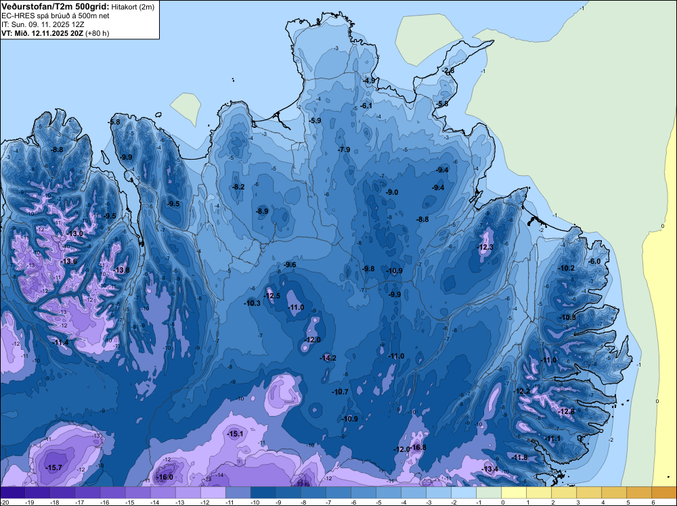677x506 pixels.
Task: Click the legend swatch between 5 and 6
Action: point(640,492)
